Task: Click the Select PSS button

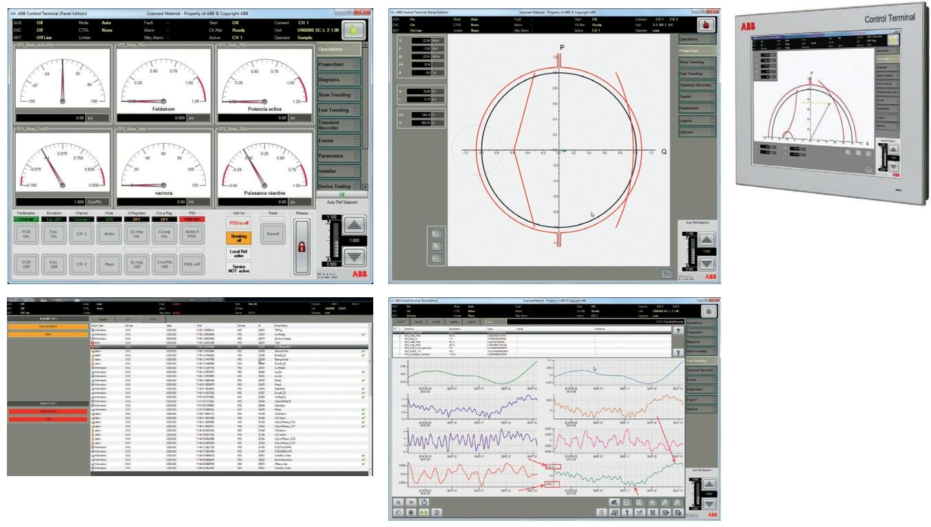Action: 193,235
